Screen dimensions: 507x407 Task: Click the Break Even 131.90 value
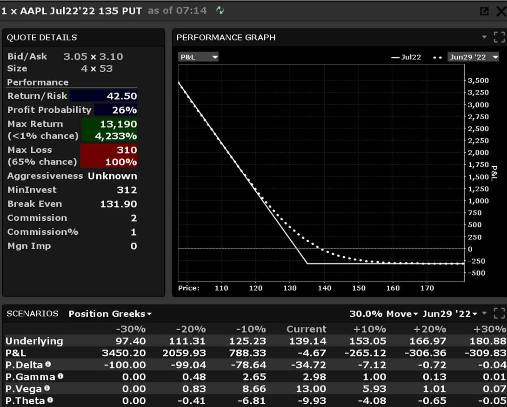[118, 204]
